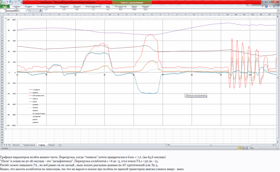Switch to Page Layout view in status bar

pos(243,148)
